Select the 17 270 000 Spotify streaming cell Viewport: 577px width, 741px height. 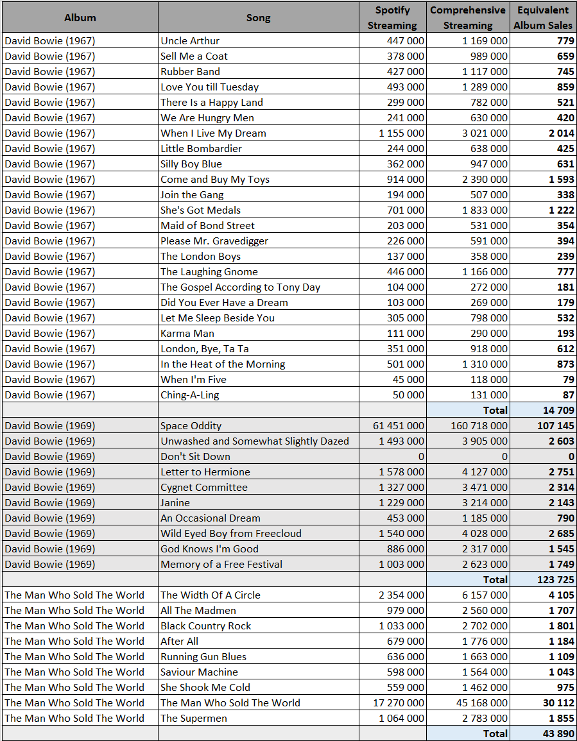[393, 703]
